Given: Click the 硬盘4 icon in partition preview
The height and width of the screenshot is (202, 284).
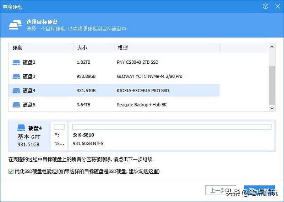Looking at the screenshot, I should pos(21,128).
